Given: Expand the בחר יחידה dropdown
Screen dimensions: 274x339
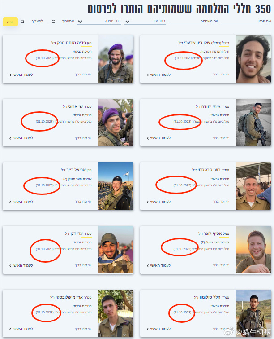Looking at the screenshot, I should [x=100, y=21].
